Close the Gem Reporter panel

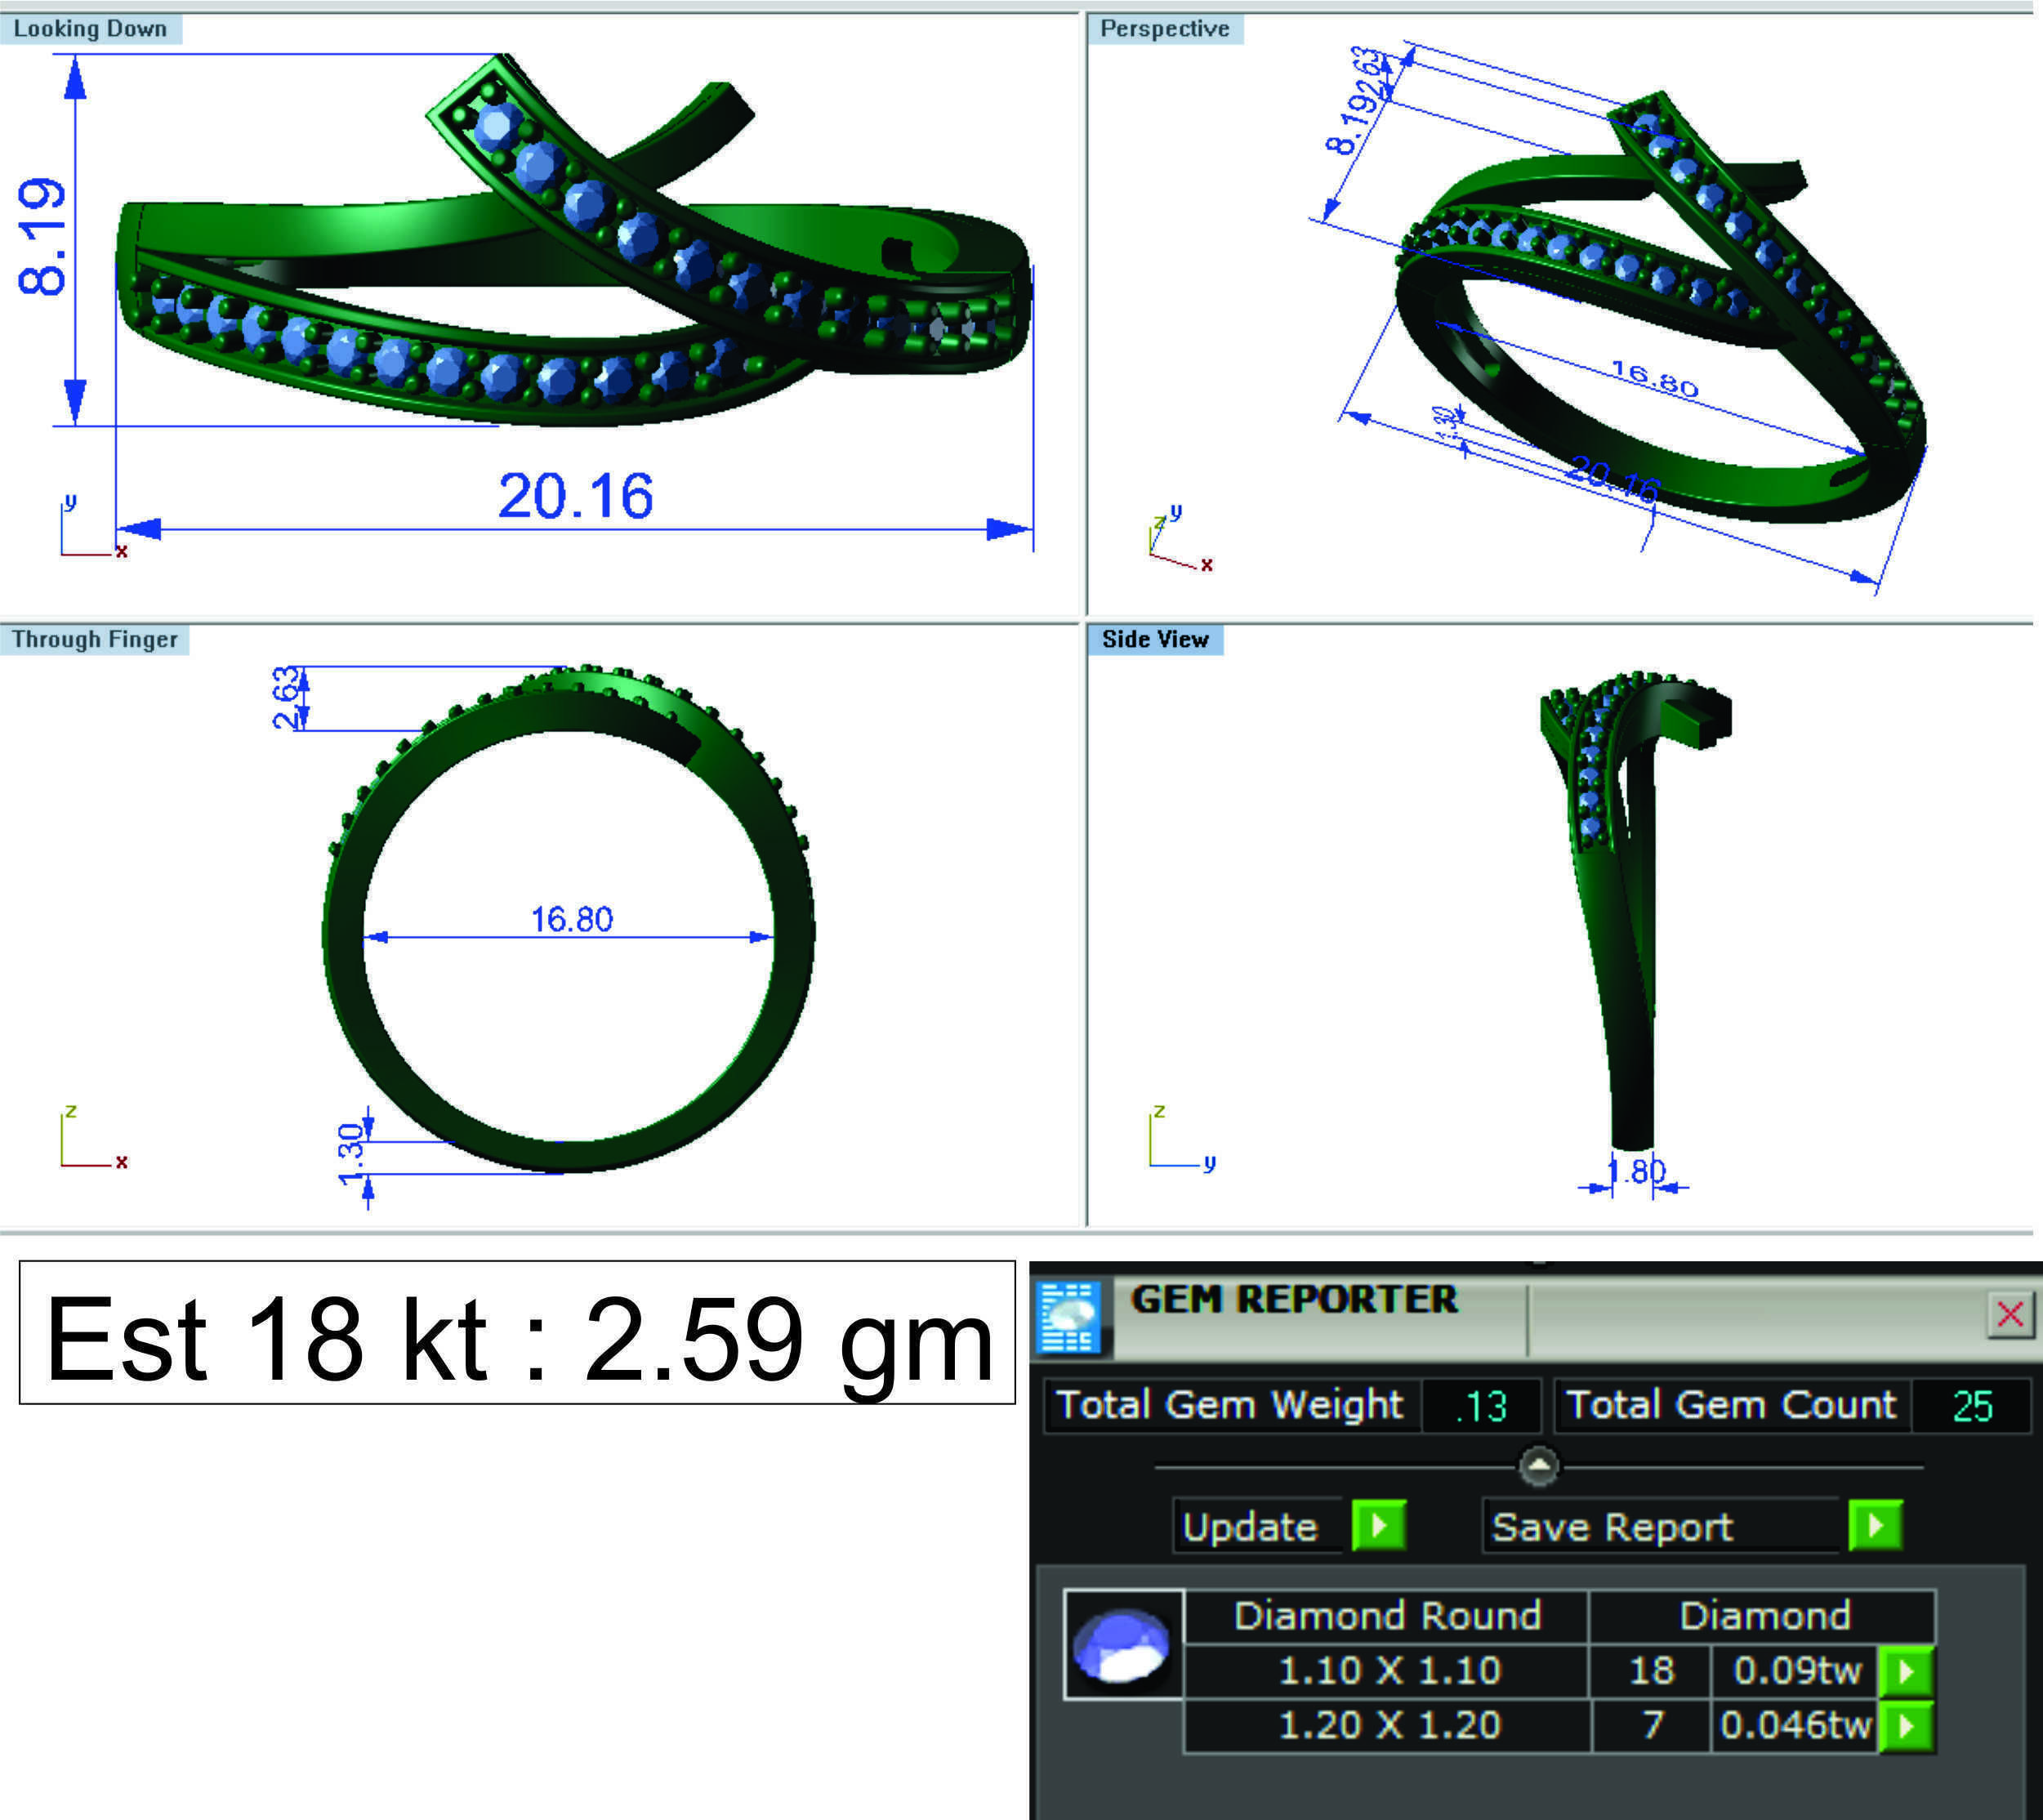[2010, 1314]
